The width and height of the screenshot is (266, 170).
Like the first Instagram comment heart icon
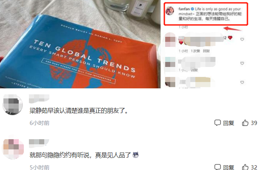[x=242, y=39]
